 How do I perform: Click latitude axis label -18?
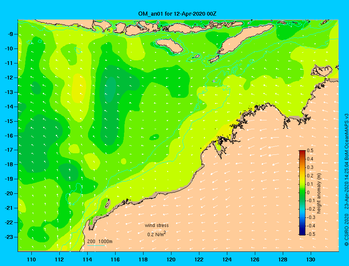click(x=9, y=165)
